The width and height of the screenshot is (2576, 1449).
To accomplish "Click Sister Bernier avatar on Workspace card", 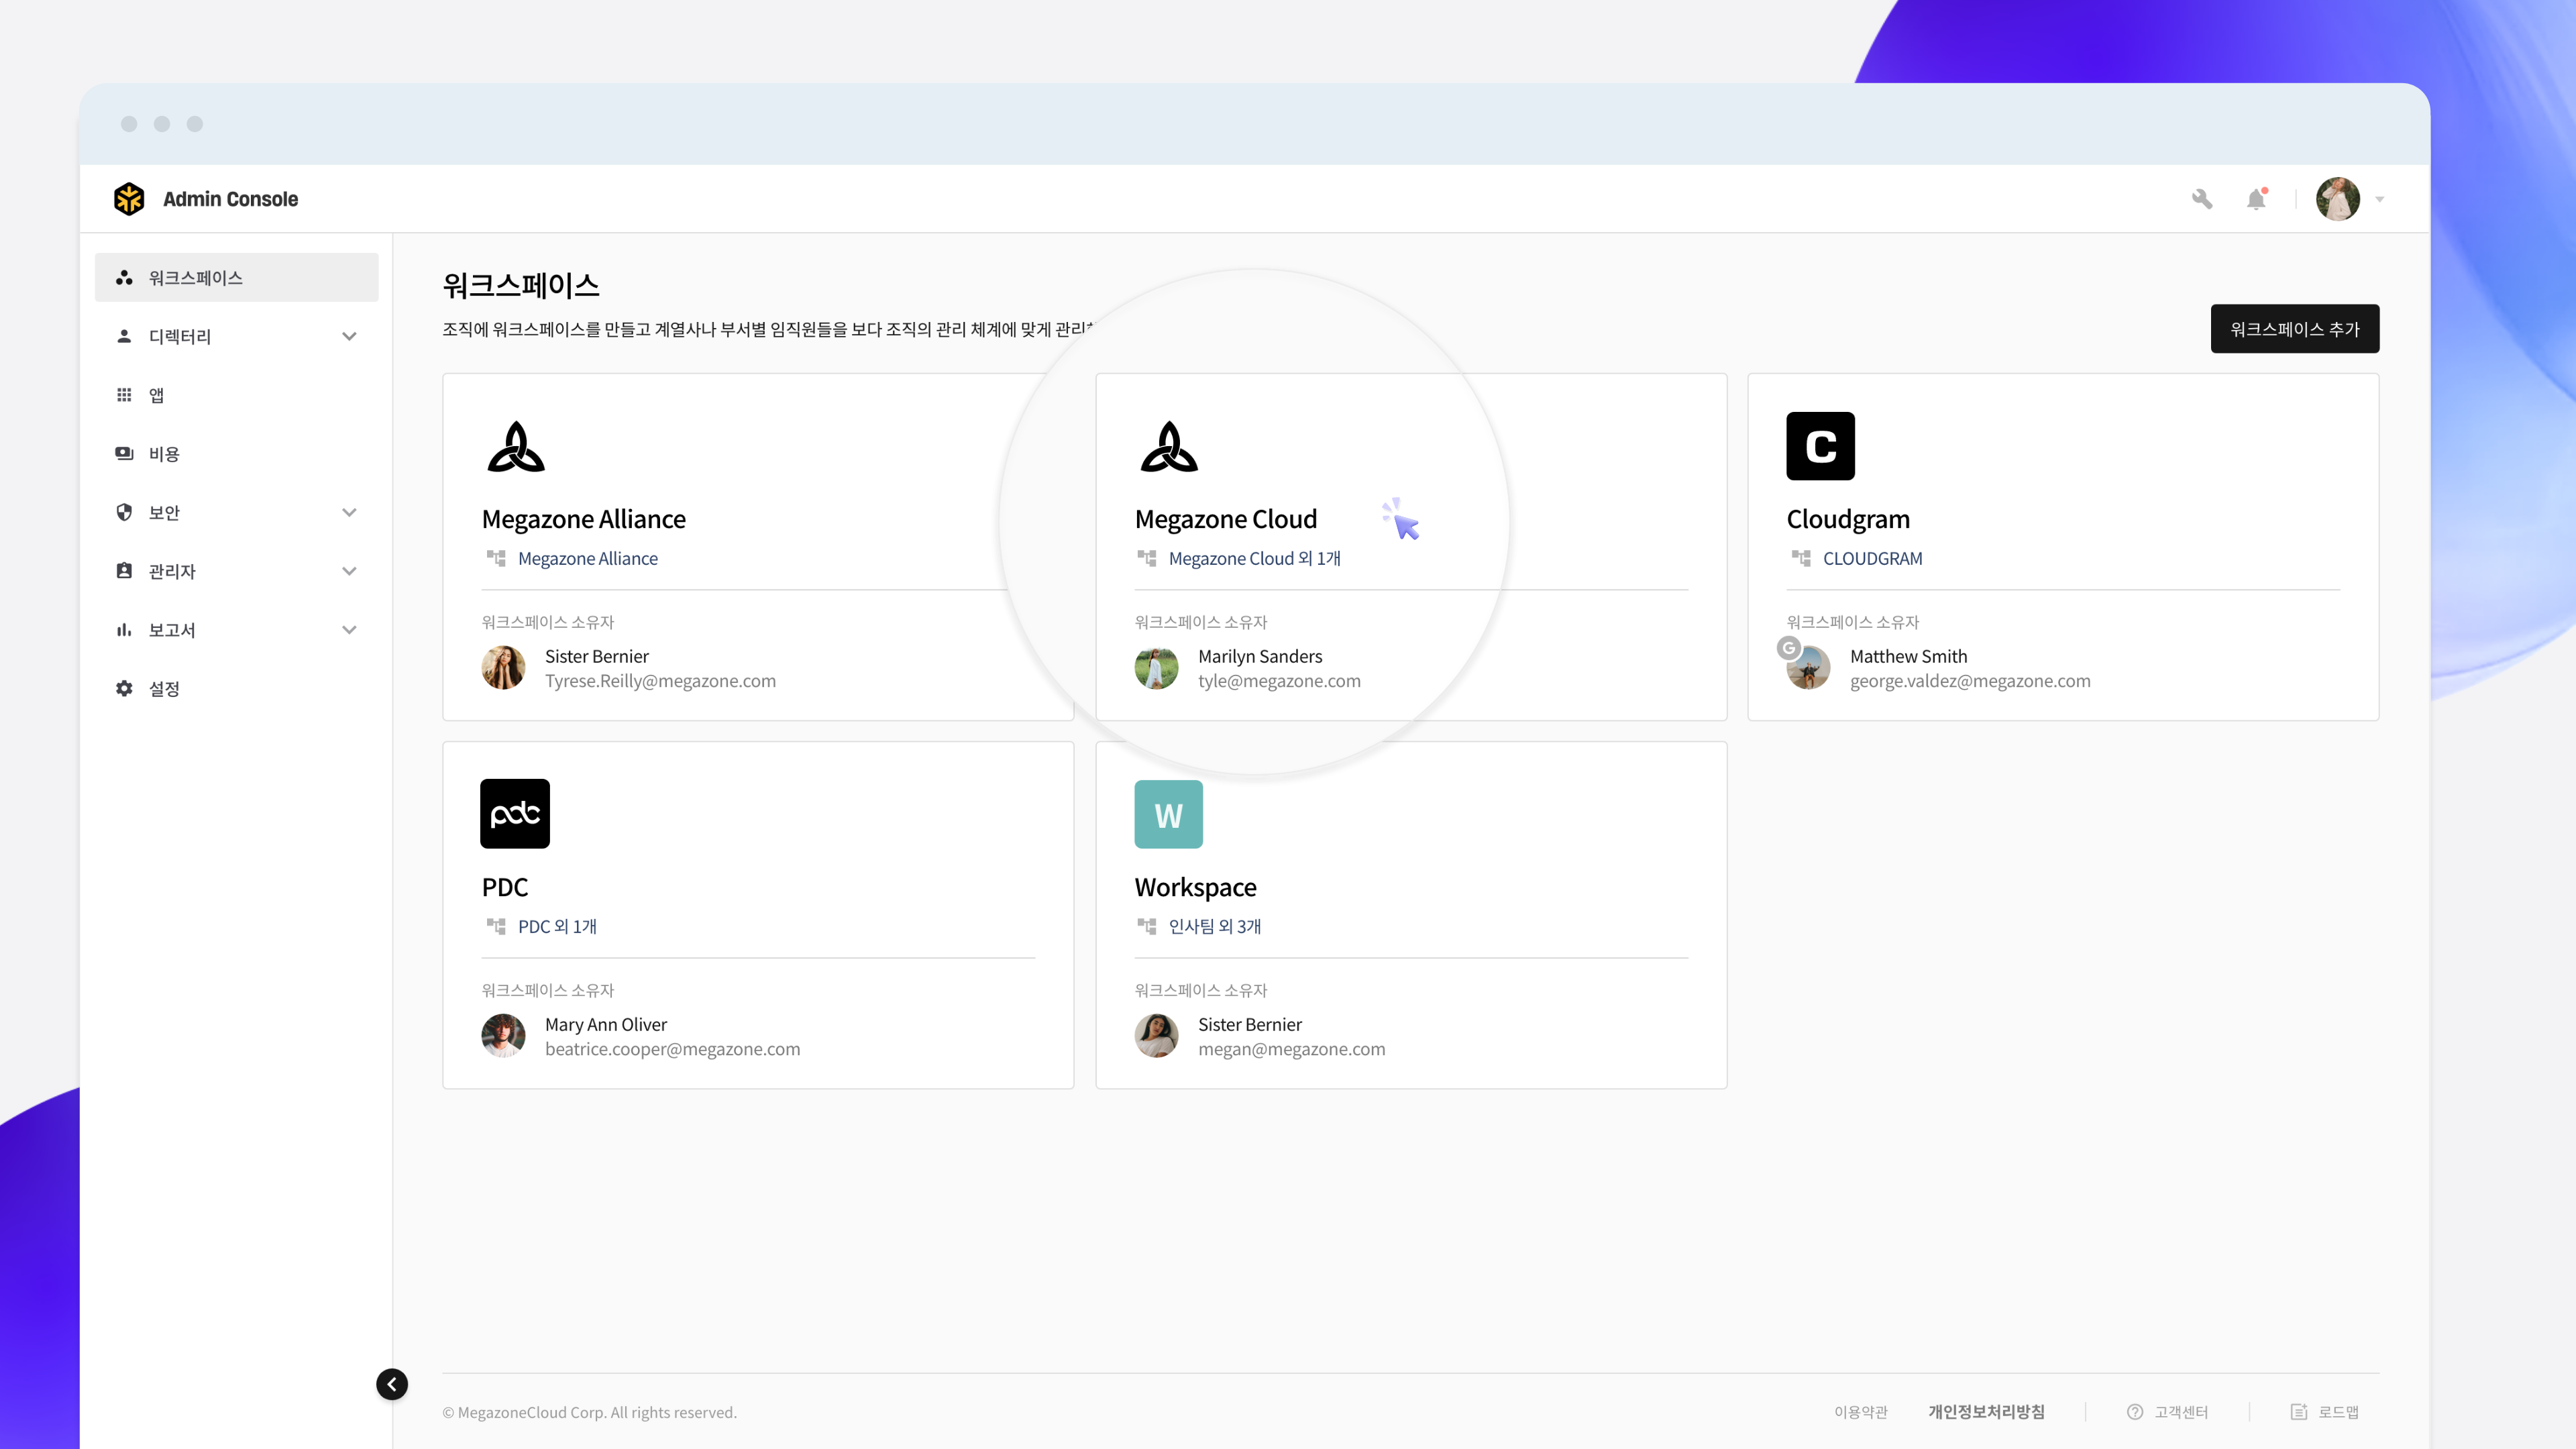I will [x=1156, y=1036].
